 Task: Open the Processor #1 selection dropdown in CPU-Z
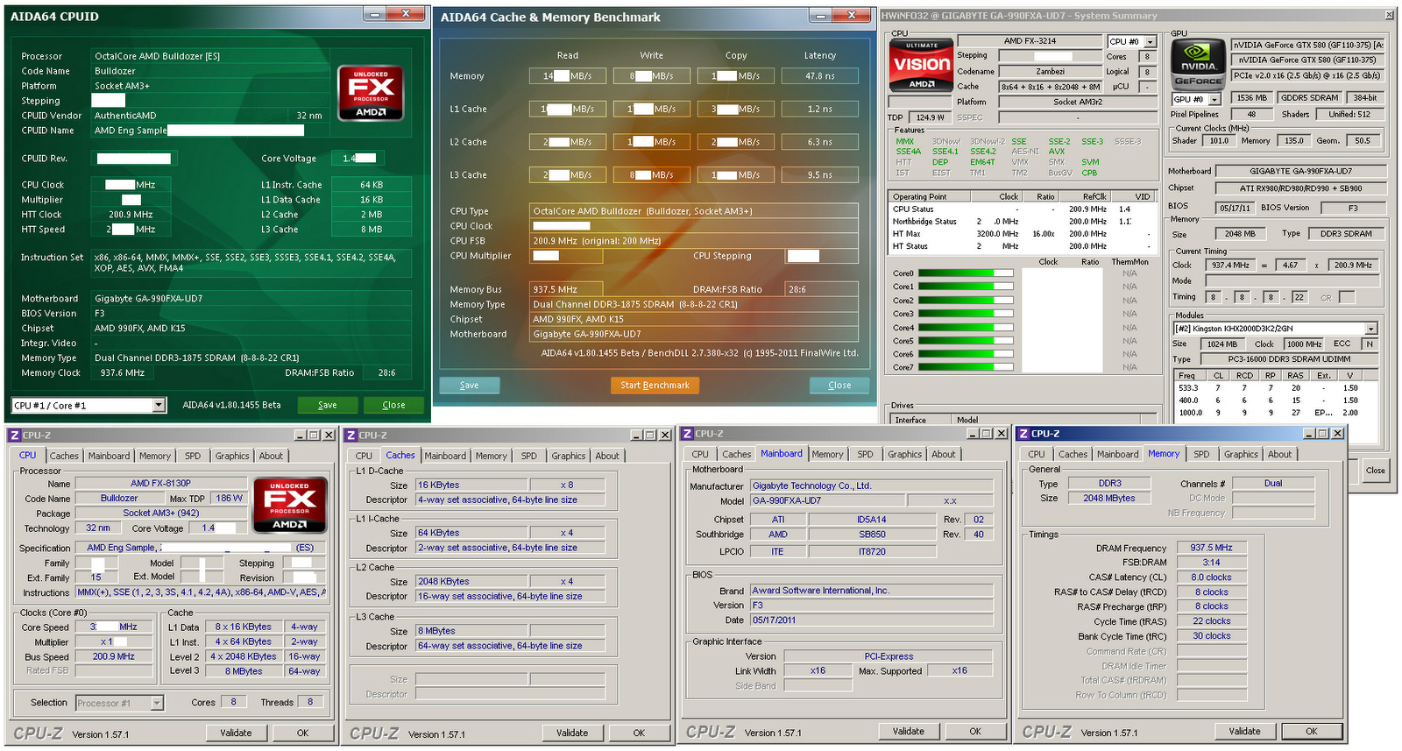click(157, 703)
